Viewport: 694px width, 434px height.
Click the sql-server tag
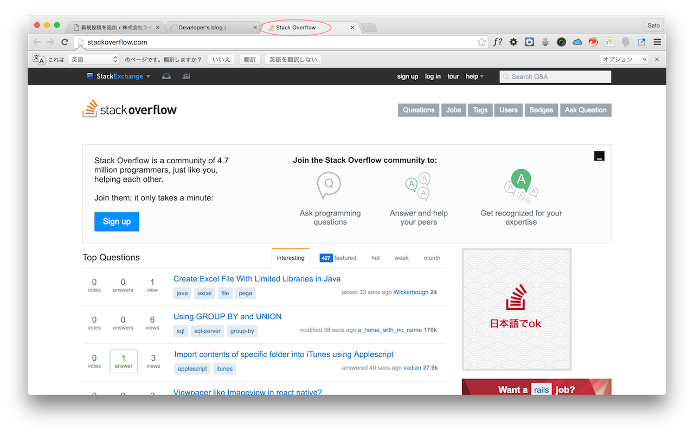pyautogui.click(x=208, y=331)
